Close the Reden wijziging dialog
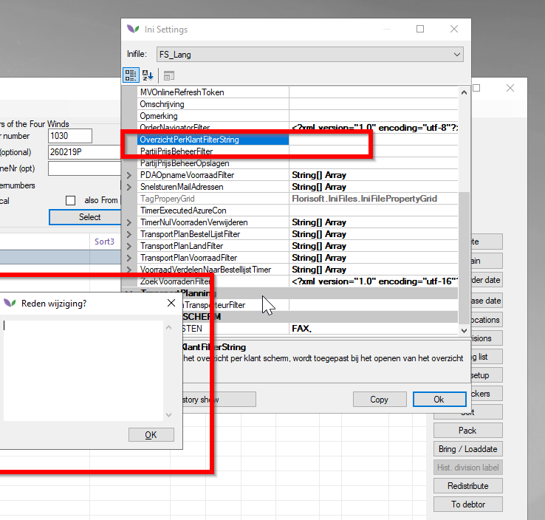 point(171,303)
